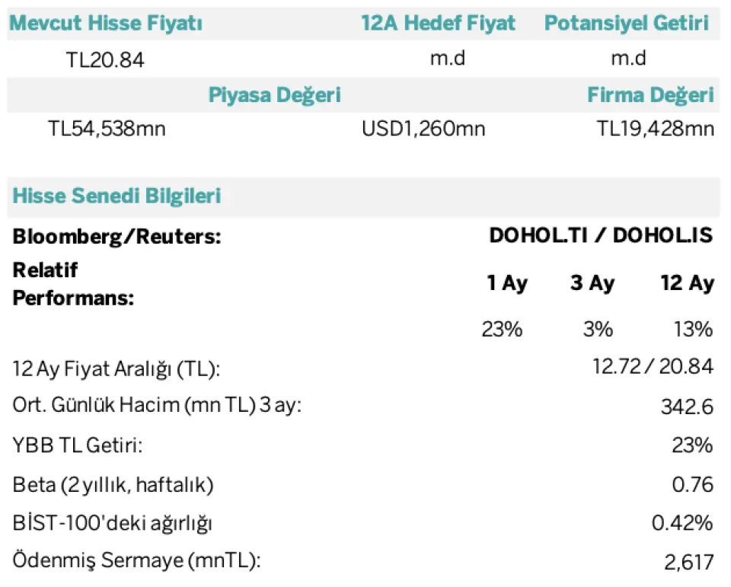731x587 pixels.
Task: Select the Ödenmiş Sermaye value 2,617
Action: [688, 562]
